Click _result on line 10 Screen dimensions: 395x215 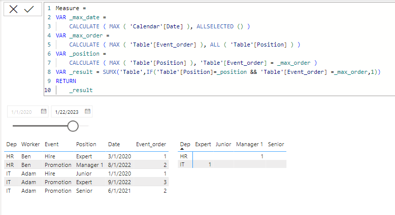pos(81,90)
